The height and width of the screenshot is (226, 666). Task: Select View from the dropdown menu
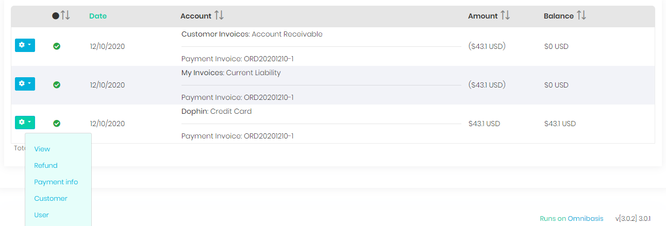[42, 149]
